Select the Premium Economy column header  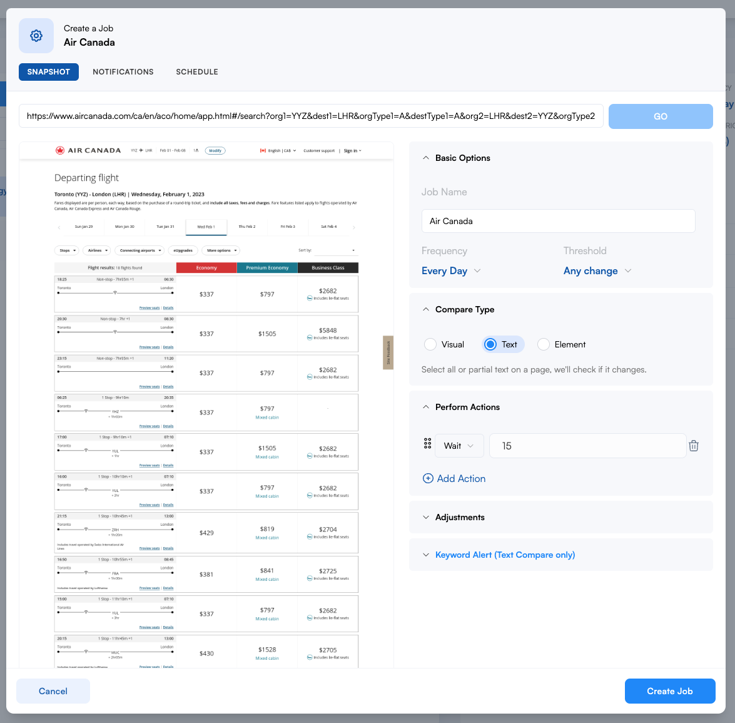[x=267, y=267]
